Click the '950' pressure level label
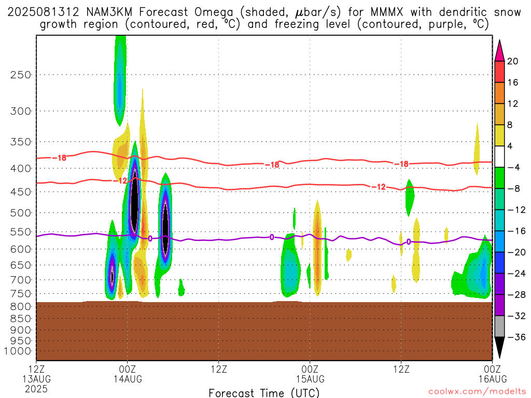This screenshot has height=398, width=531. tap(20, 341)
